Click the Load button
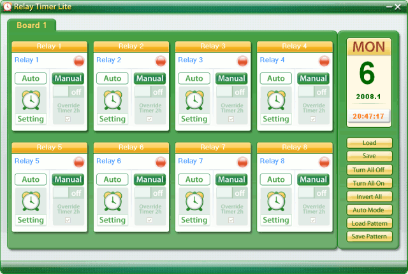This screenshot has height=274, width=408. tap(369, 142)
